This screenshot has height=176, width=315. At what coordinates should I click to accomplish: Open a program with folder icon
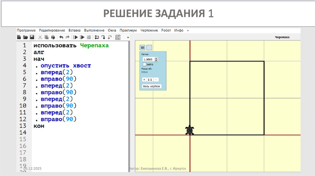[25, 37]
